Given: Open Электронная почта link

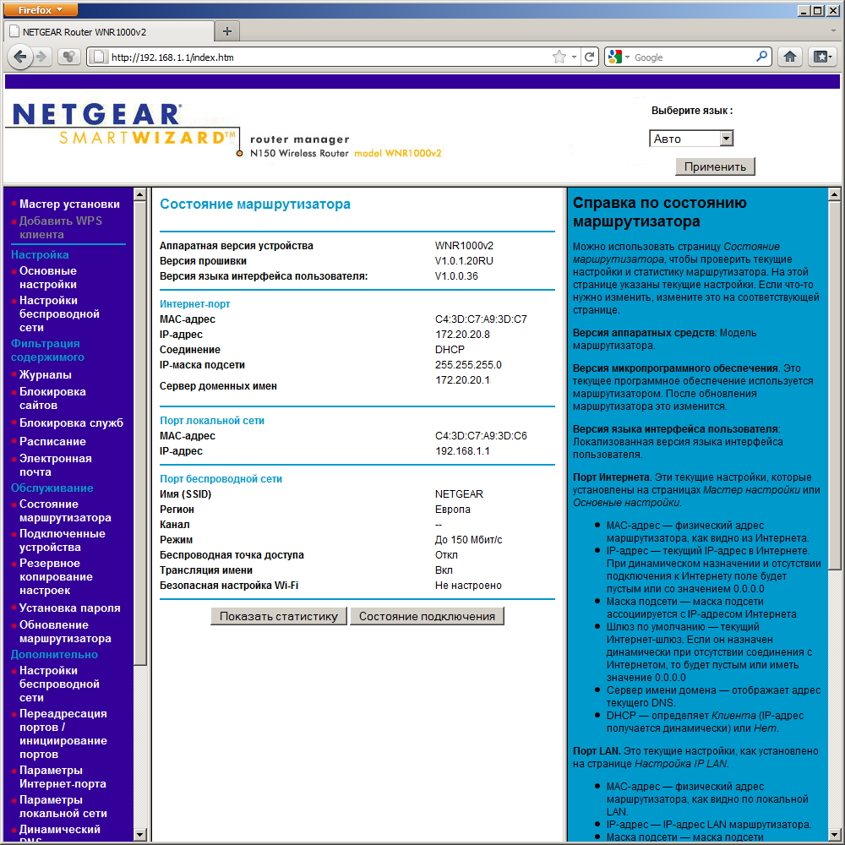Looking at the screenshot, I should [55, 465].
